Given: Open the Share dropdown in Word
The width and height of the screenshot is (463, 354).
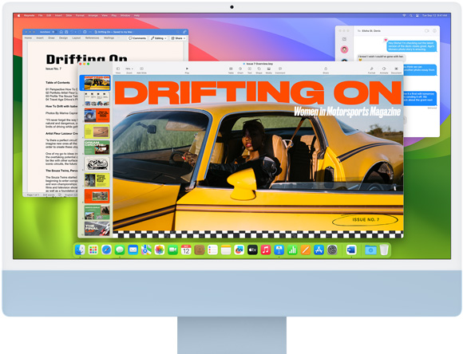Looking at the screenshot, I should pyautogui.click(x=178, y=38).
